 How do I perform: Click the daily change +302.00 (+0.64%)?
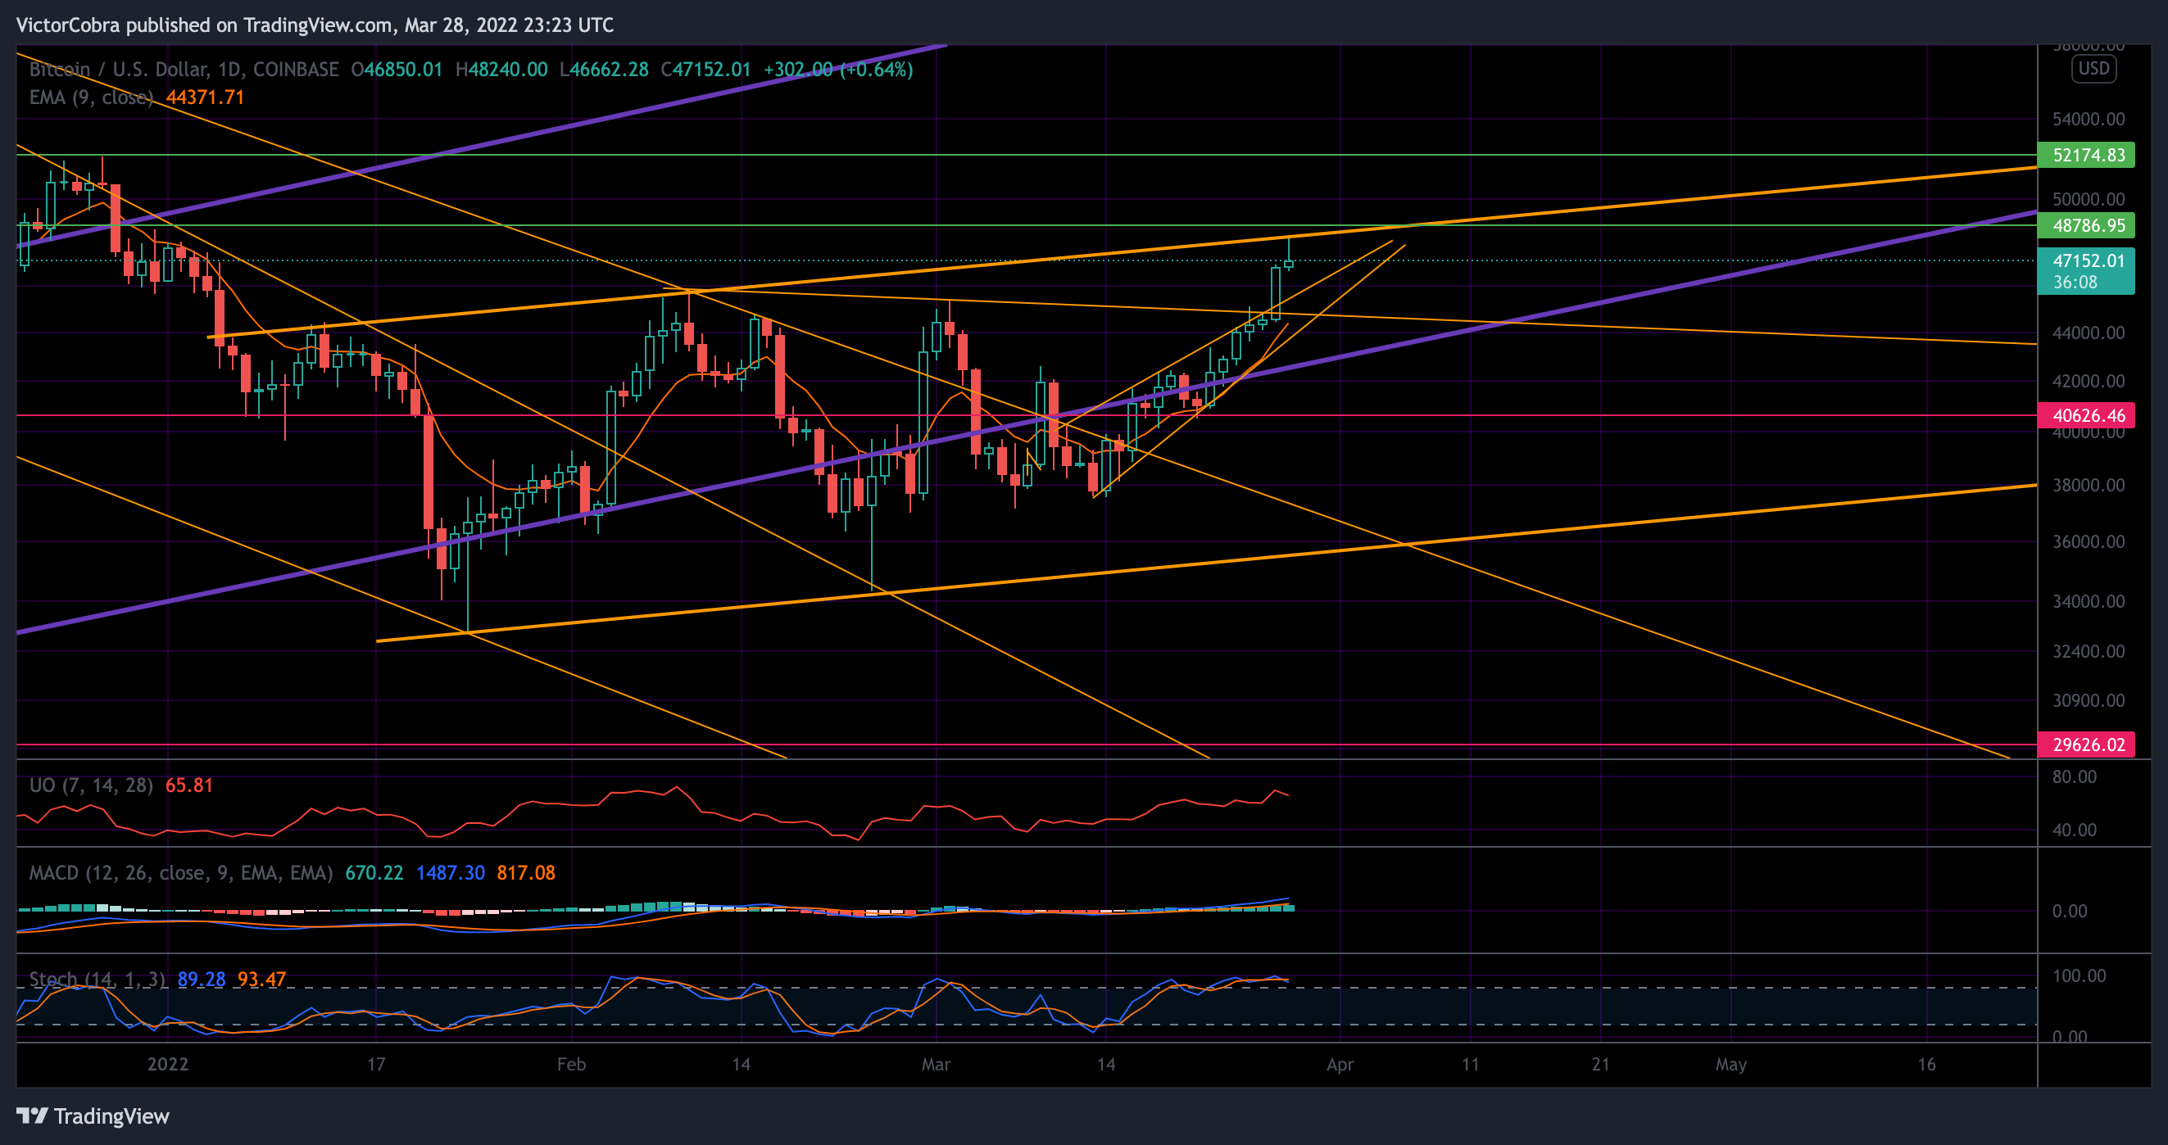(x=838, y=69)
